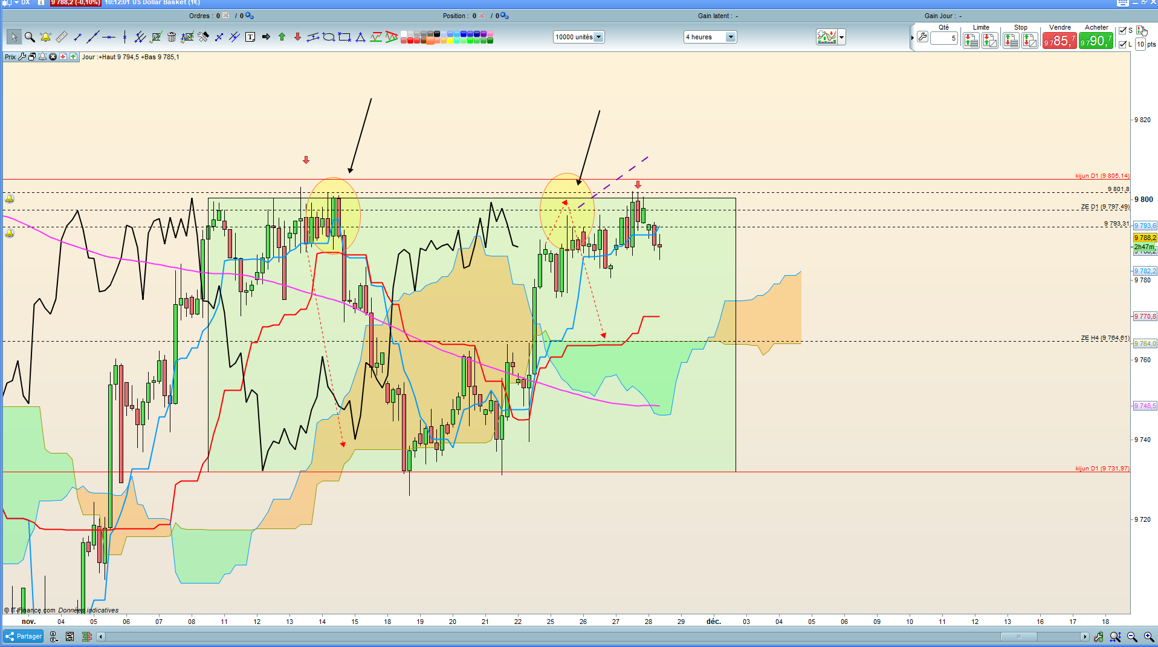Image resolution: width=1158 pixels, height=647 pixels.
Task: Click the green Acheter price button
Action: click(1096, 41)
